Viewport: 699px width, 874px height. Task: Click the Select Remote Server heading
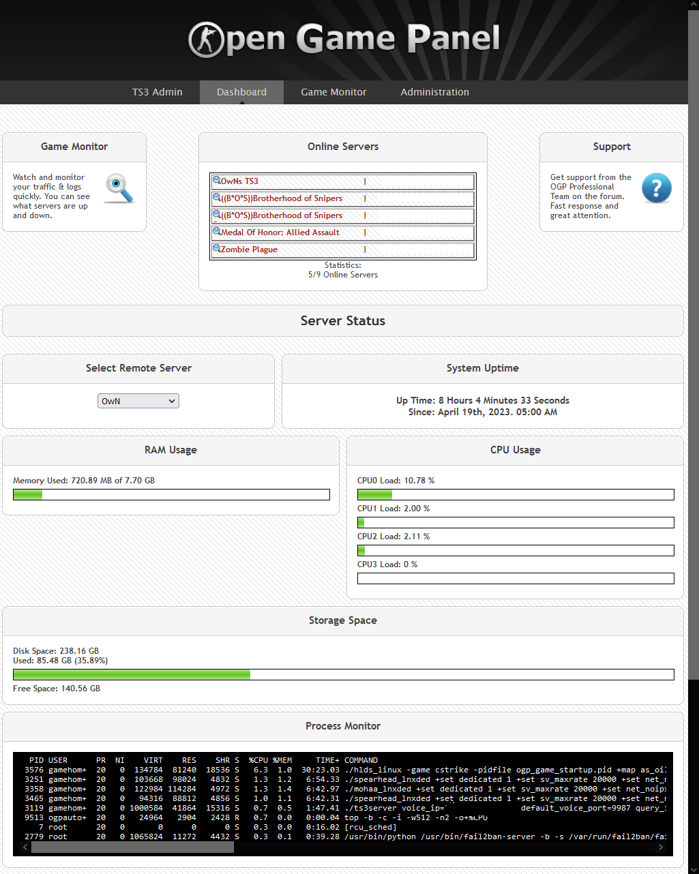click(x=138, y=368)
